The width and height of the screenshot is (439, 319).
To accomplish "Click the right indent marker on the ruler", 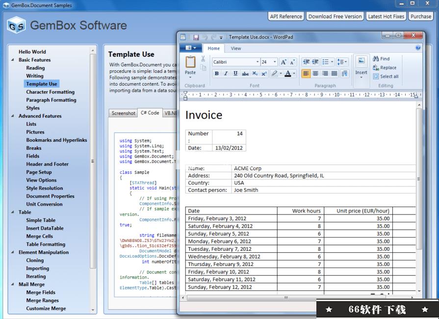I will pos(416,96).
